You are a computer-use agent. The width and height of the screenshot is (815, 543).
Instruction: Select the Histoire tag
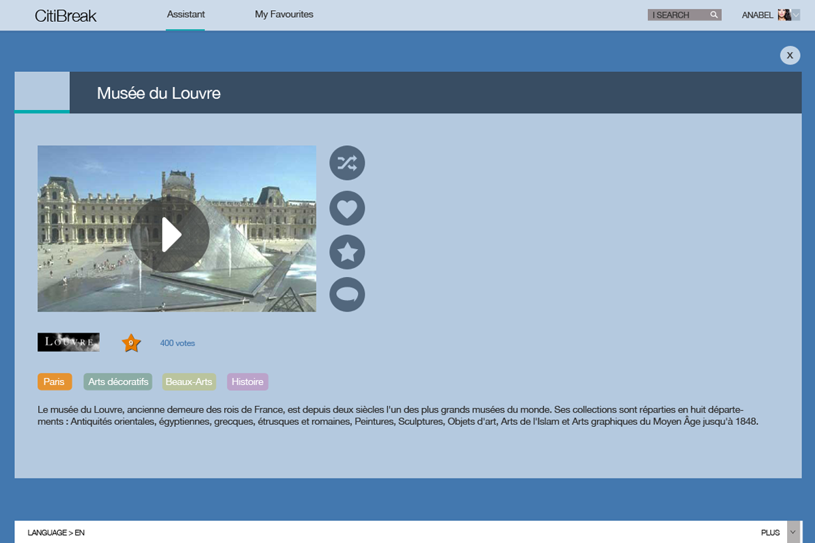point(247,382)
